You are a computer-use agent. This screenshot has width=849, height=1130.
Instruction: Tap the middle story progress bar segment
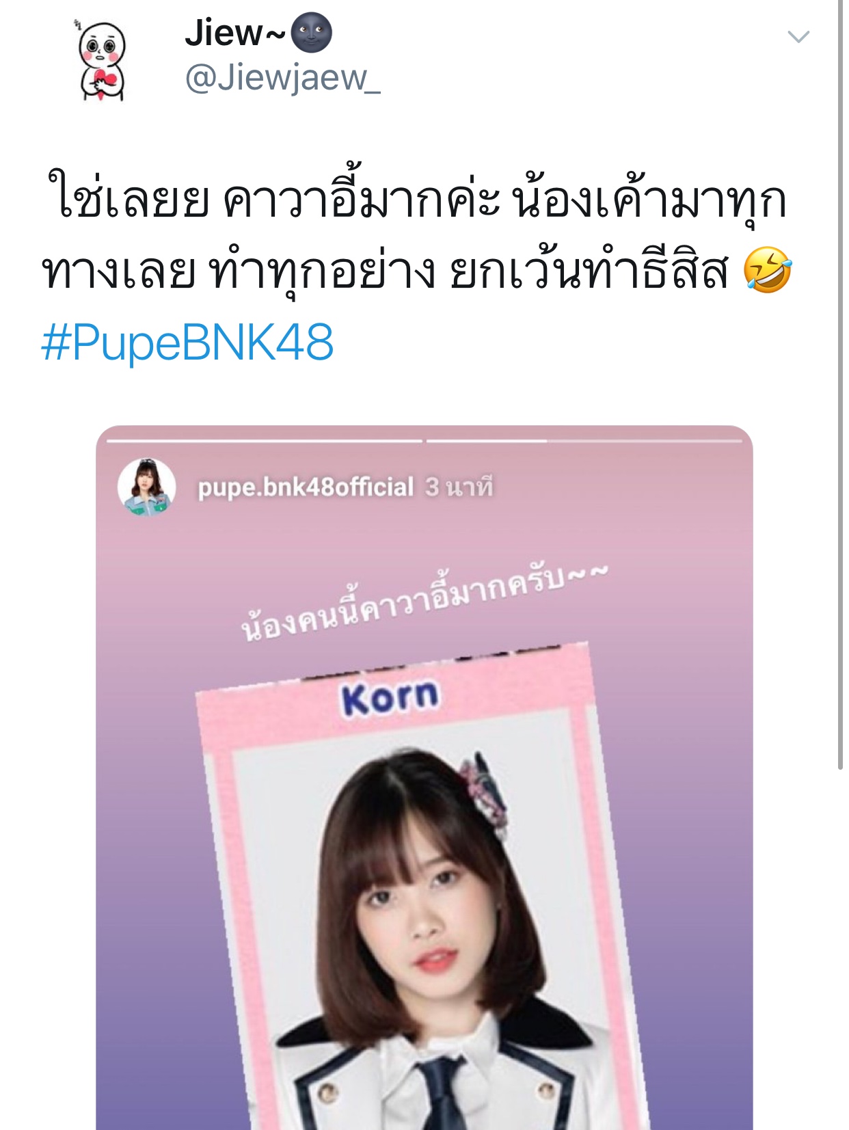(x=486, y=441)
